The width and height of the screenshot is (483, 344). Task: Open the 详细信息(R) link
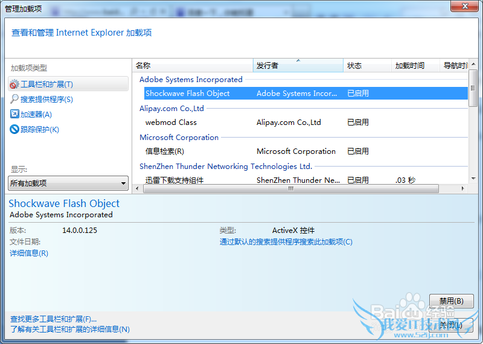click(x=29, y=253)
